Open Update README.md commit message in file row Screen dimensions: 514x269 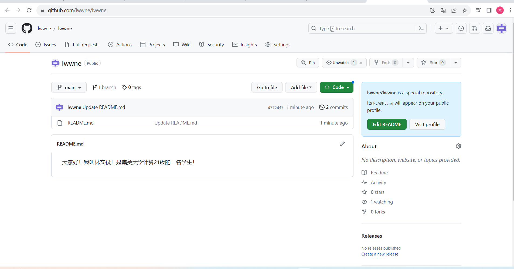(x=176, y=123)
